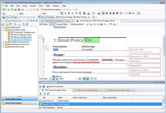Screen dimensions: 166x113
Task: Toggle the tag bar display button next to F
Action: click(x=54, y=24)
